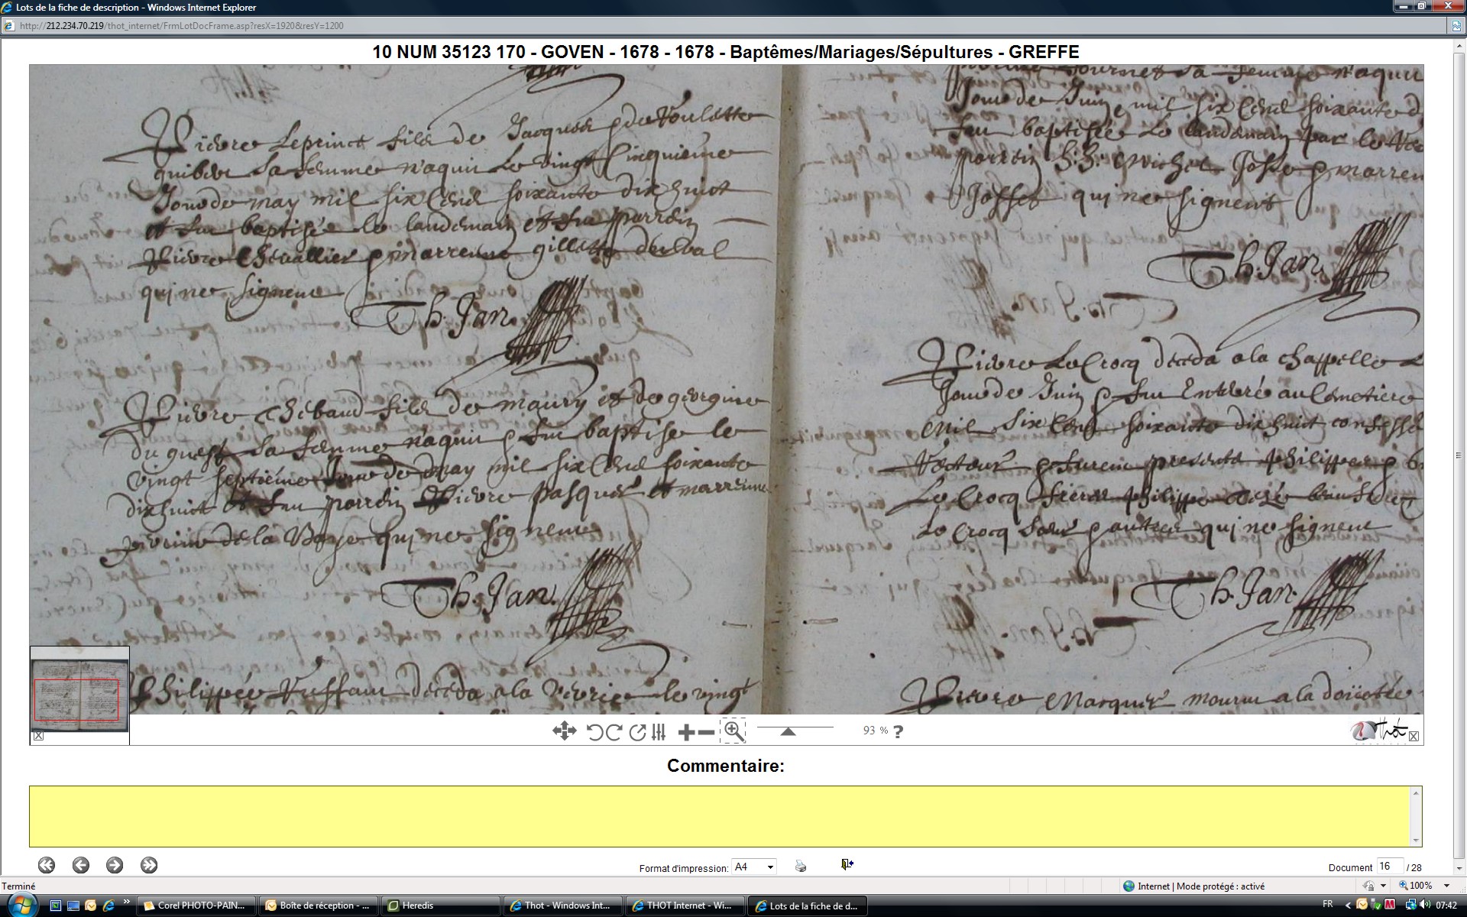Zoom in with the plus icon
This screenshot has width=1467, height=917.
coord(686,732)
